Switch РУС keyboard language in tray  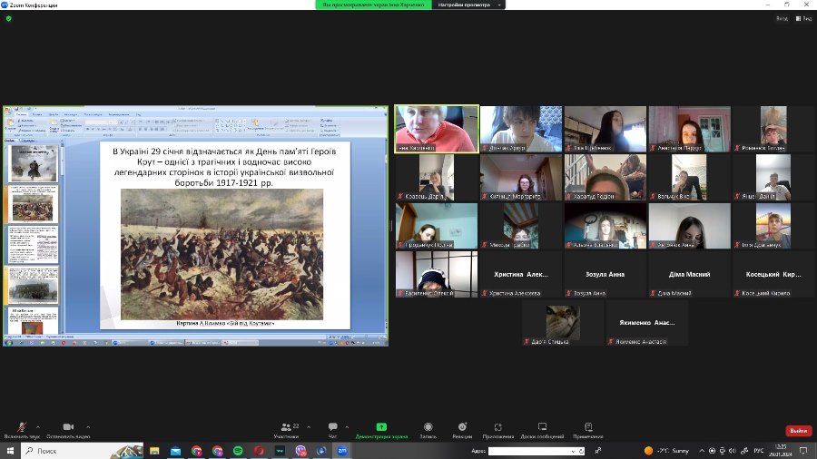[759, 451]
